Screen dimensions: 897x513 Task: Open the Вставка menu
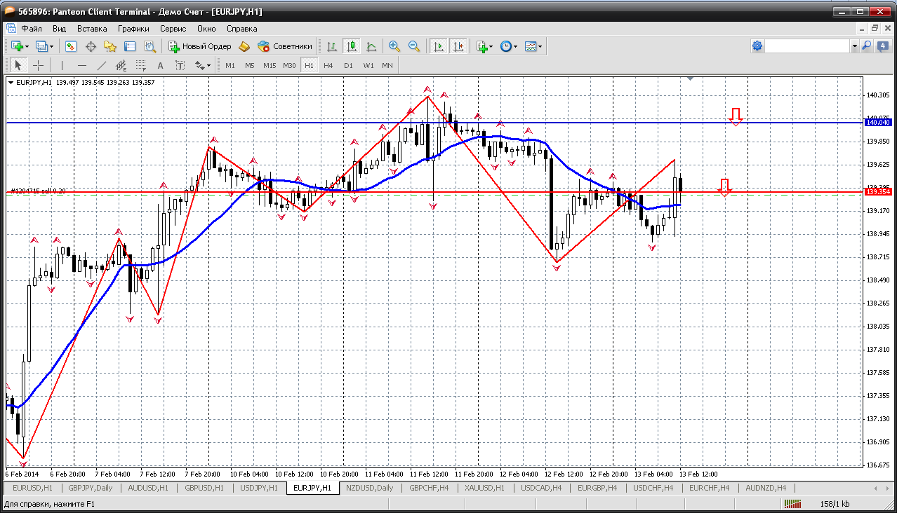click(92, 29)
